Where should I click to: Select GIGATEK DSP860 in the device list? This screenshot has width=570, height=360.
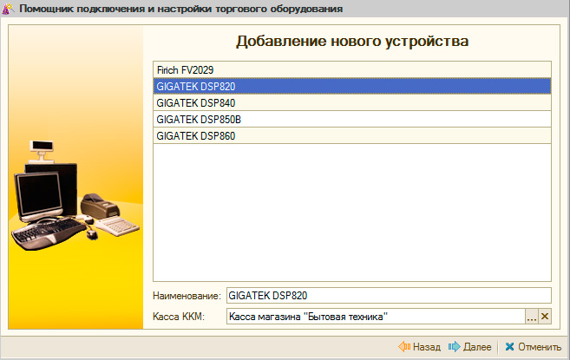click(x=352, y=135)
